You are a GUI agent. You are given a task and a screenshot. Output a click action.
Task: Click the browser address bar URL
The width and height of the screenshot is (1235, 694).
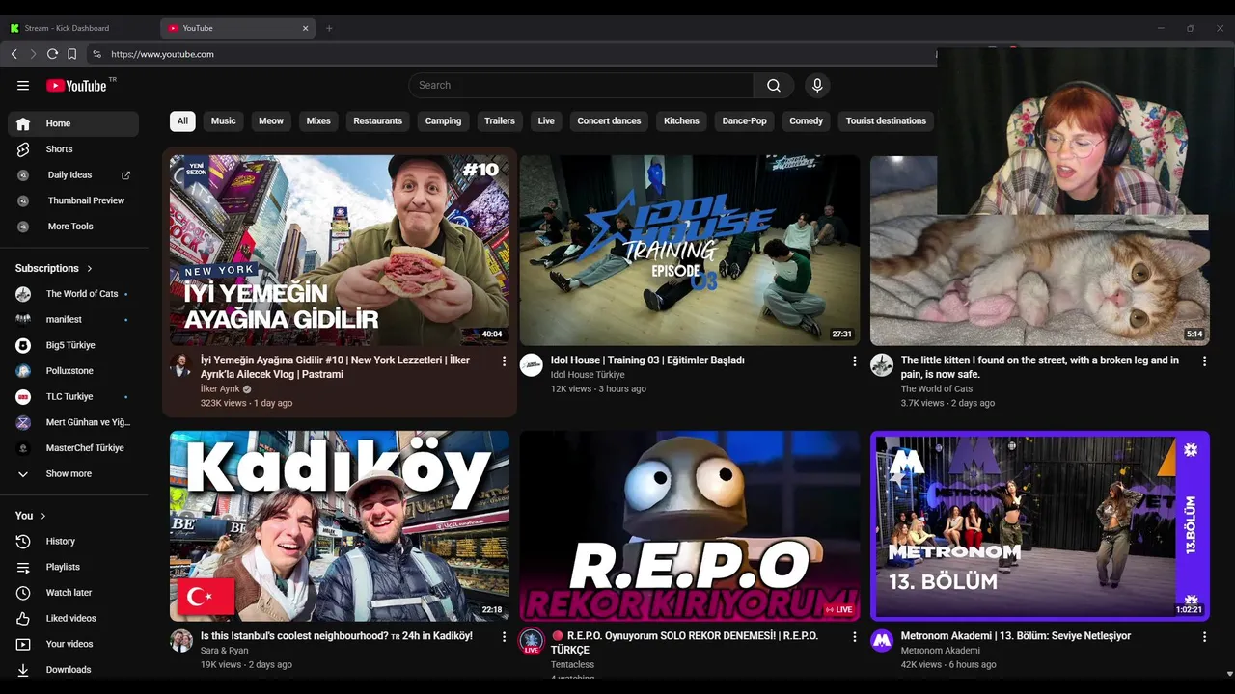click(162, 54)
